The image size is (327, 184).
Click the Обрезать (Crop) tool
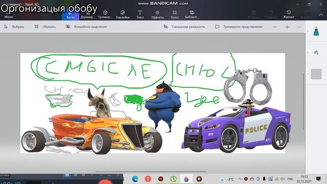click(x=45, y=27)
